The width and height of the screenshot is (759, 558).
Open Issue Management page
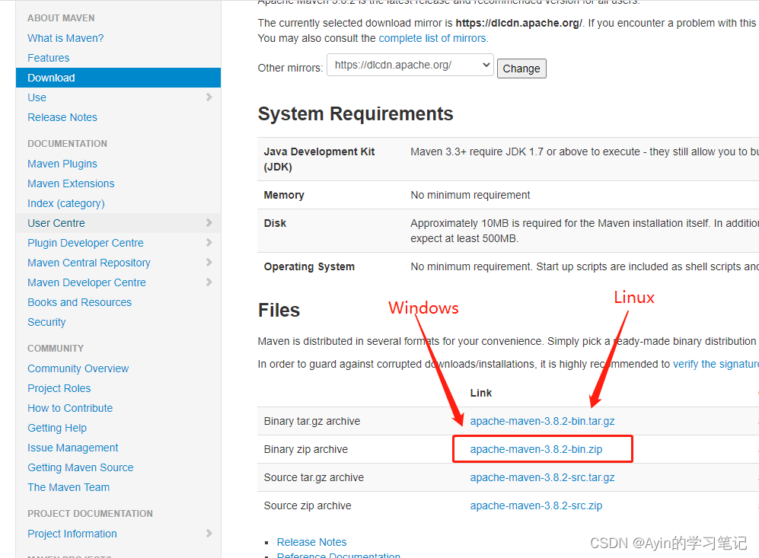[x=72, y=448]
